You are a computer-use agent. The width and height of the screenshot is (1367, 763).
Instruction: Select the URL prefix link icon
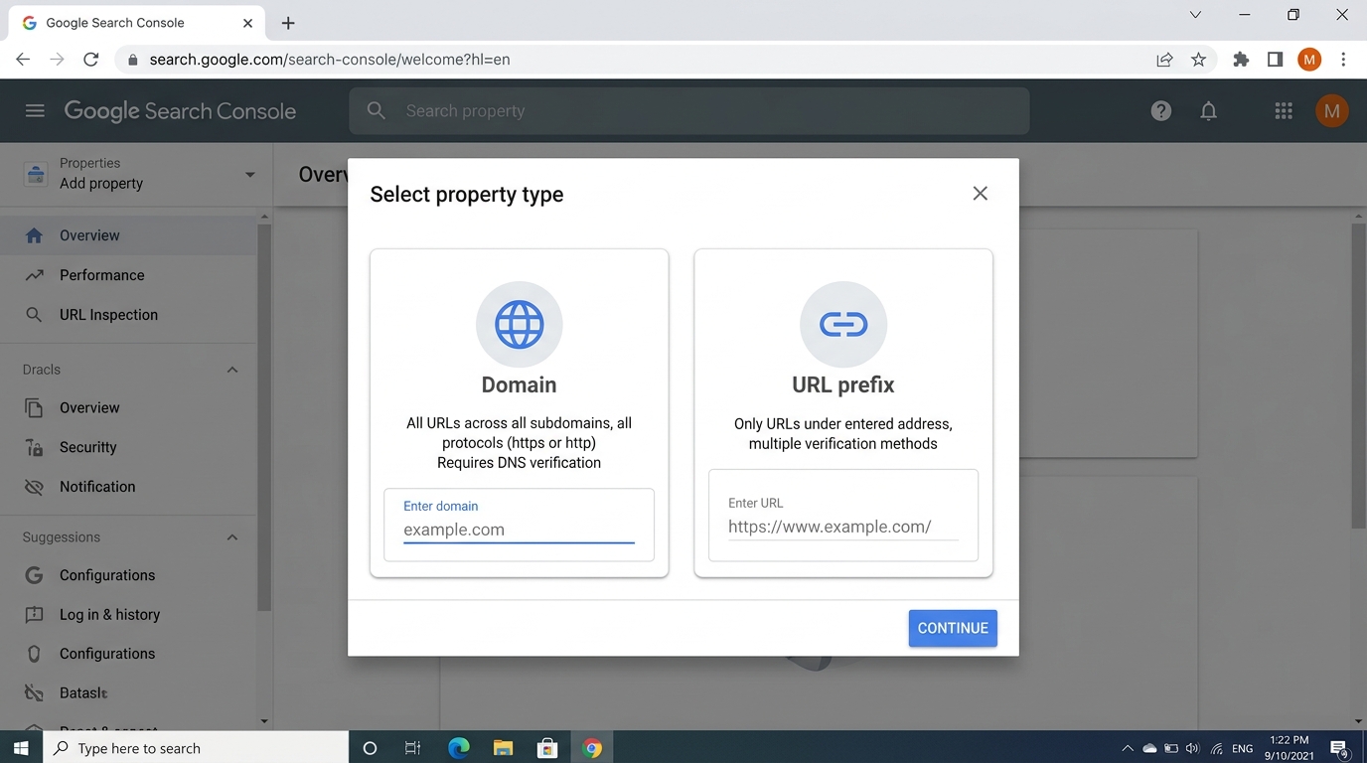(843, 325)
